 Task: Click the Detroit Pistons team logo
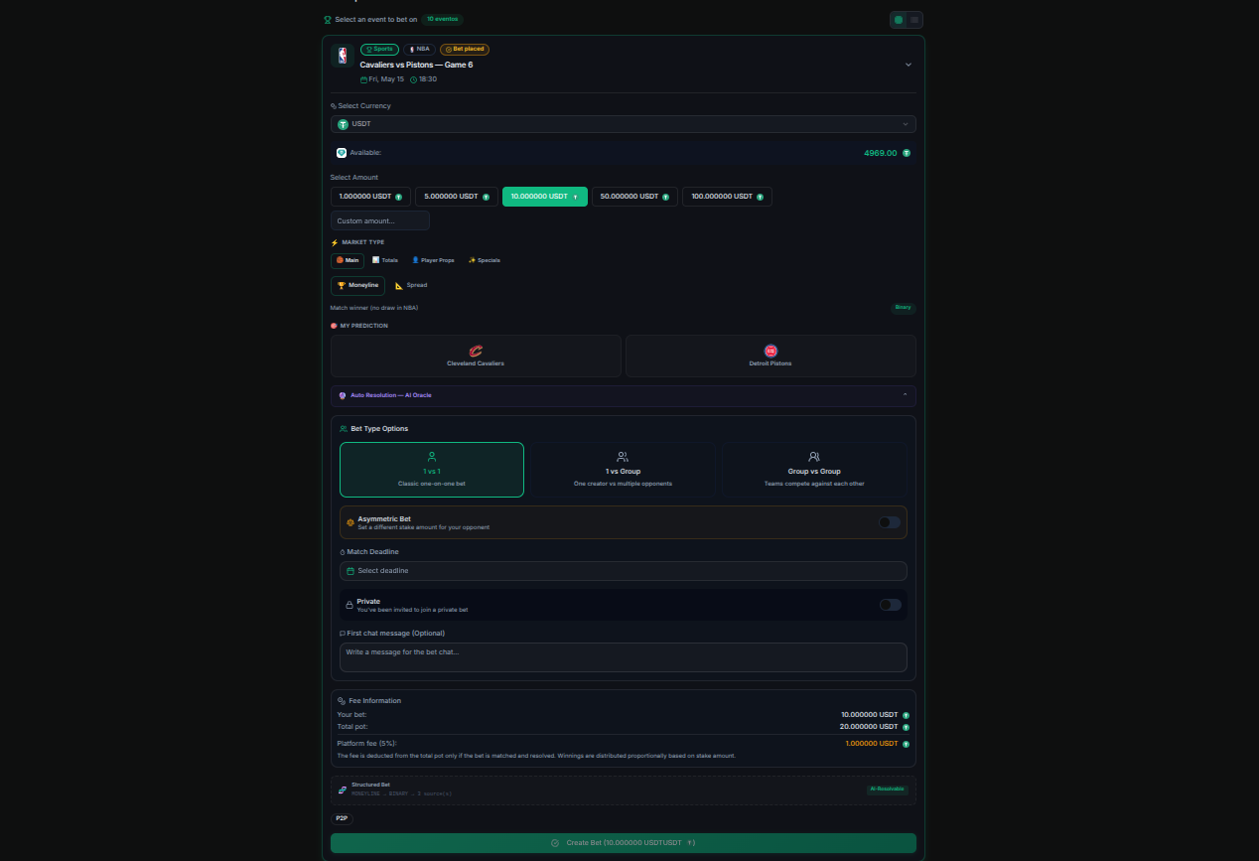point(770,351)
